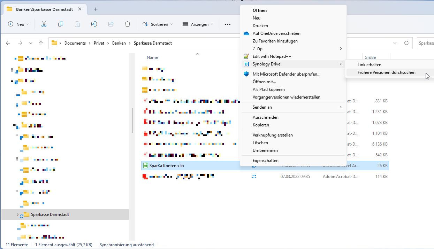
Task: Click the Name column header
Action: click(152, 57)
